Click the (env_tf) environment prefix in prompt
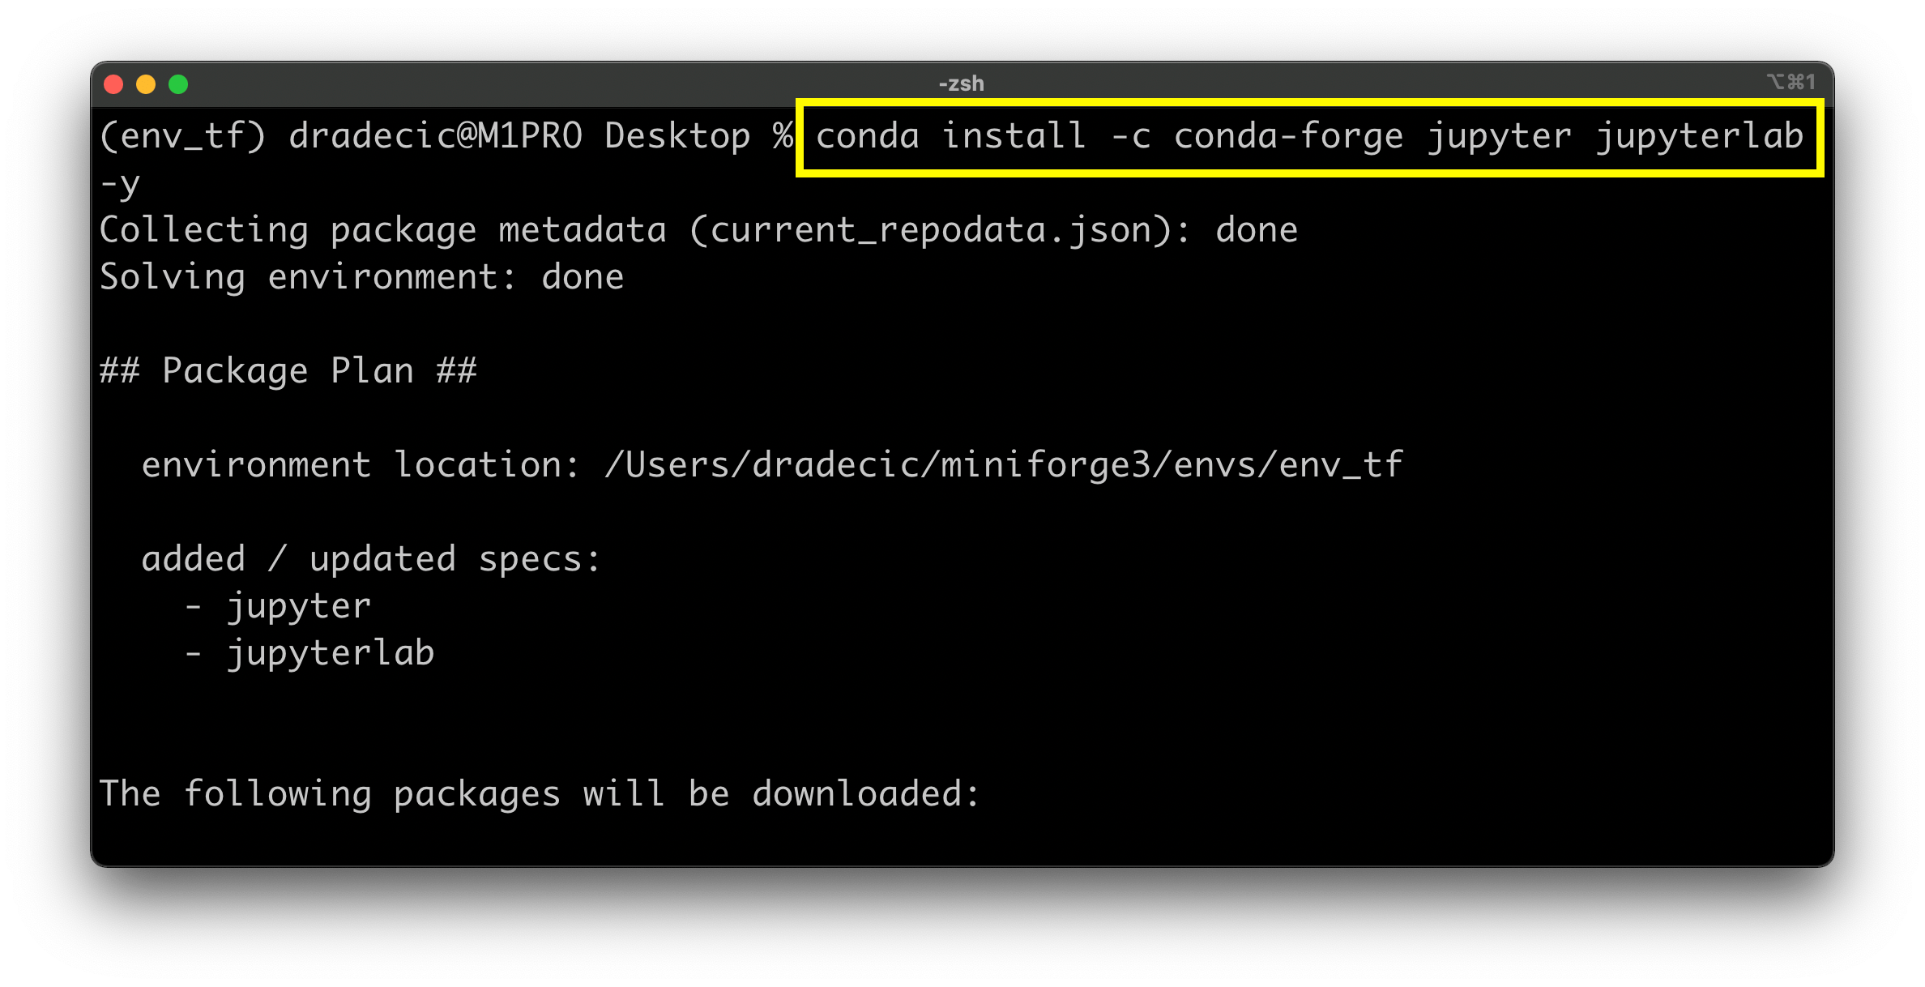The image size is (1925, 987). pyautogui.click(x=183, y=136)
